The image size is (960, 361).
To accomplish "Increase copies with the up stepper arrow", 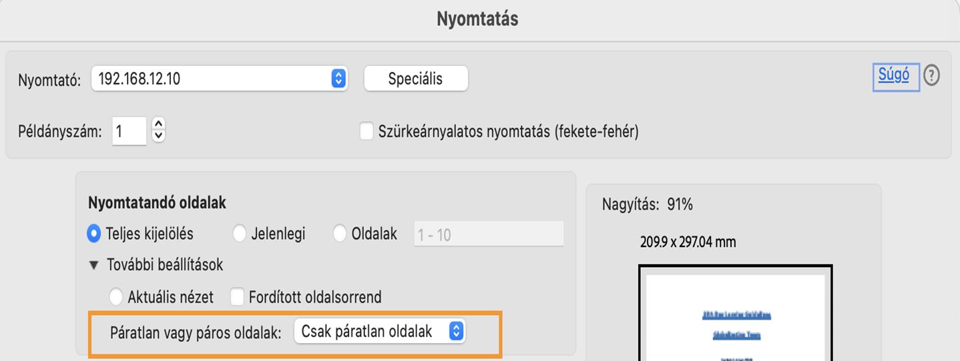I will point(158,125).
